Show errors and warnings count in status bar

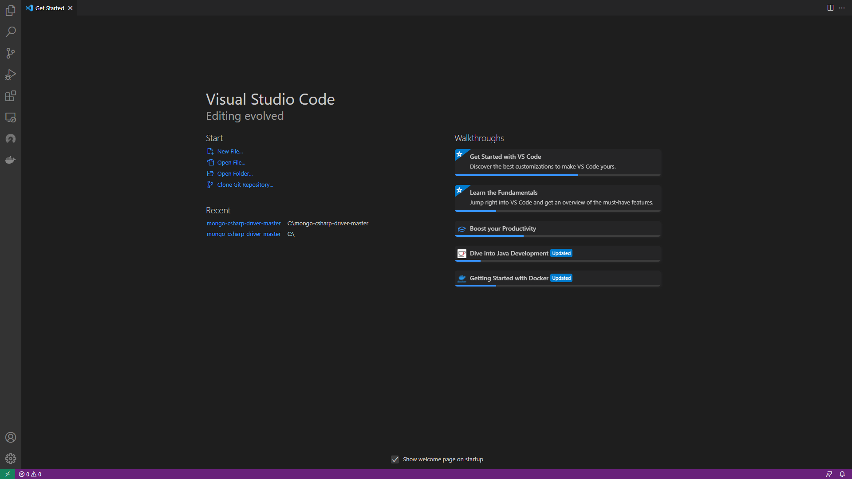coord(30,474)
